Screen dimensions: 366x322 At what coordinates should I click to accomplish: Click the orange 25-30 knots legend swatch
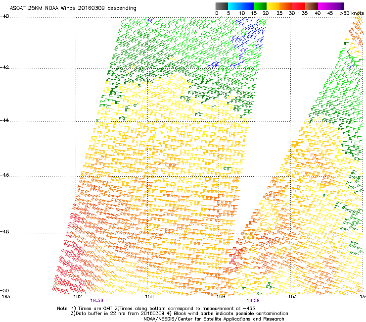tap(286, 6)
